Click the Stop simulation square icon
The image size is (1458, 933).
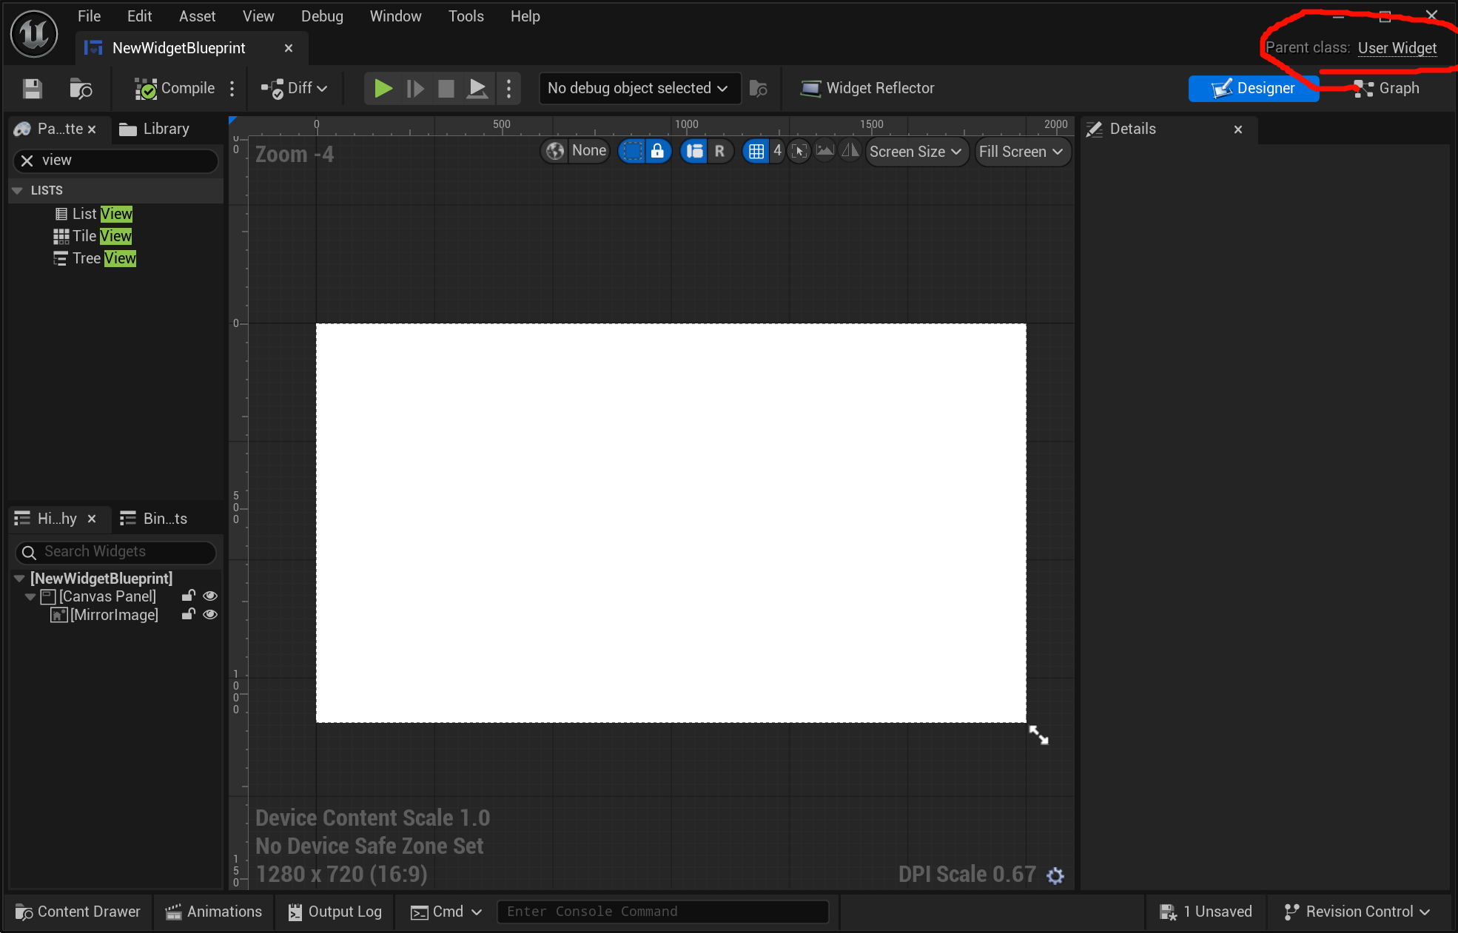(x=446, y=89)
